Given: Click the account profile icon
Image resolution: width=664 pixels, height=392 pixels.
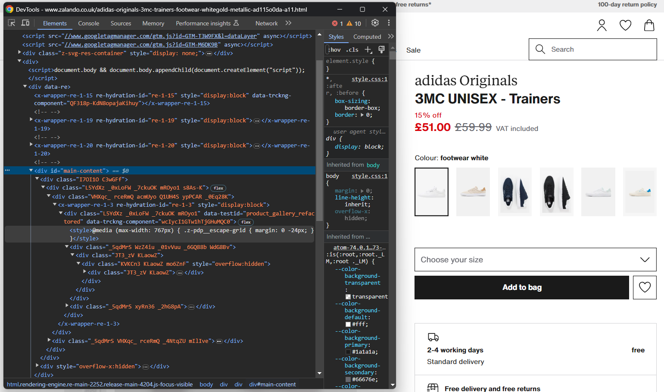Looking at the screenshot, I should pyautogui.click(x=602, y=26).
